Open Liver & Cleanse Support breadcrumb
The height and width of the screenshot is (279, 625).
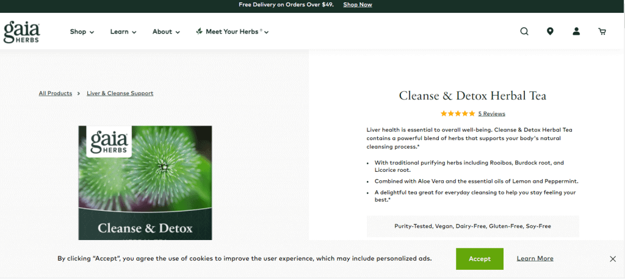120,93
